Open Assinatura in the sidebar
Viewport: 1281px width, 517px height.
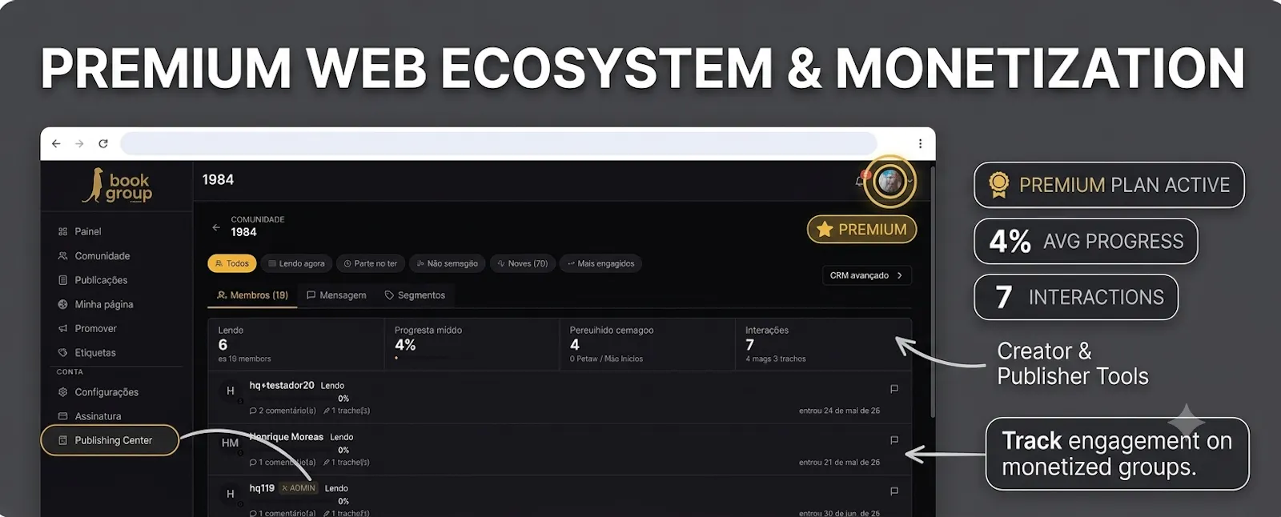point(98,416)
